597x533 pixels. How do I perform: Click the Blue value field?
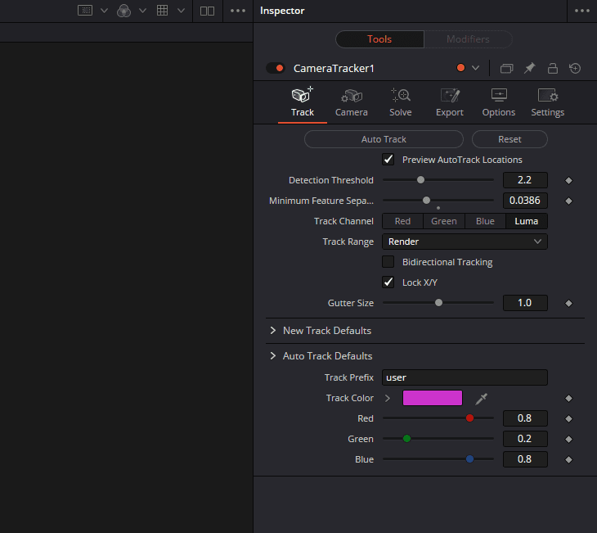point(525,459)
